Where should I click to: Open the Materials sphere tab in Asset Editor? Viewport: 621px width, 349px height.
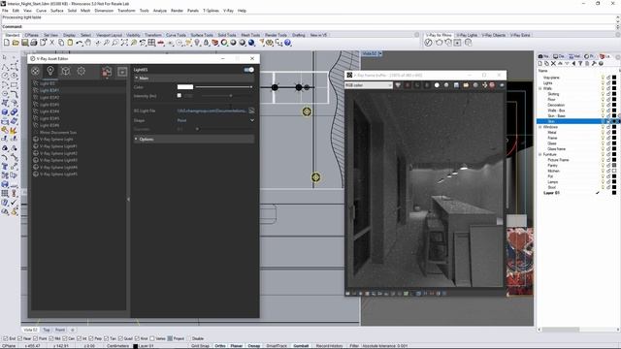click(x=35, y=71)
